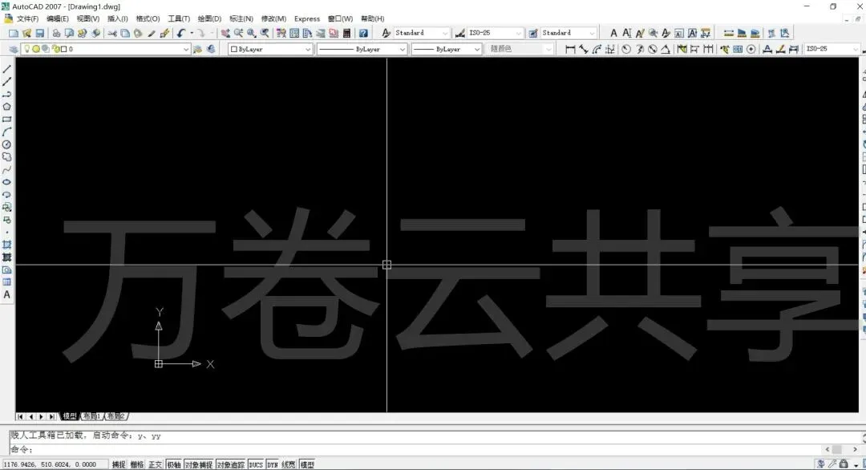Switch to the 布局1 layout tab
The image size is (866, 470).
[91, 416]
